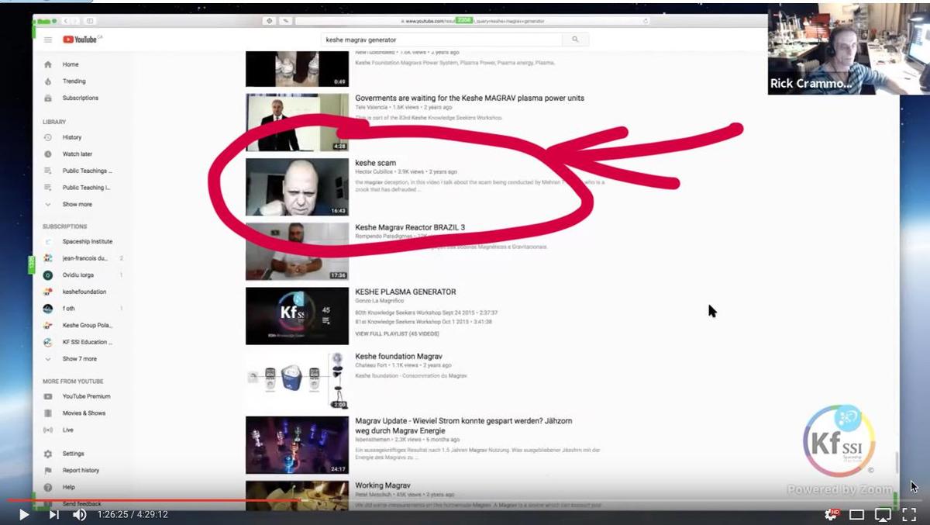Expand 'Show more' under Library

pyautogui.click(x=77, y=205)
